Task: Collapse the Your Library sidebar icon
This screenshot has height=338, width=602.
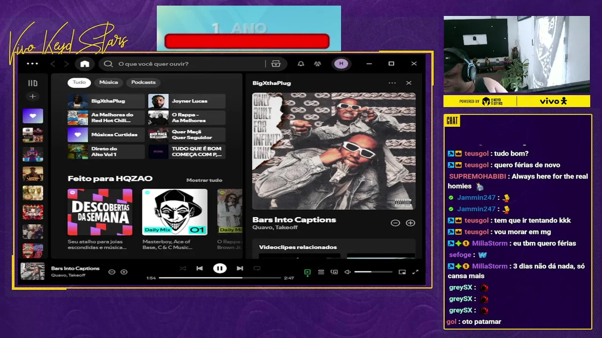Action: [x=32, y=83]
